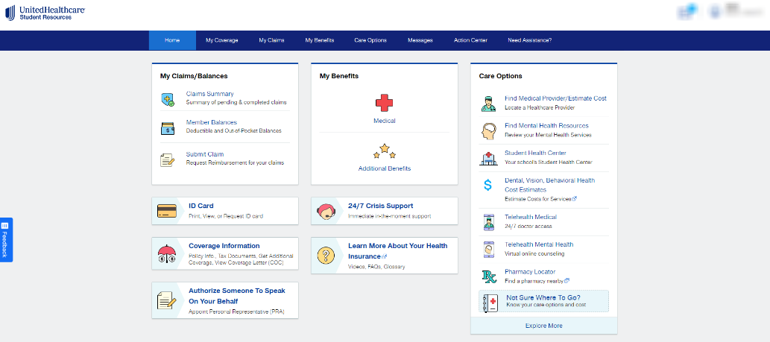Open the Feedback side tab

point(6,239)
